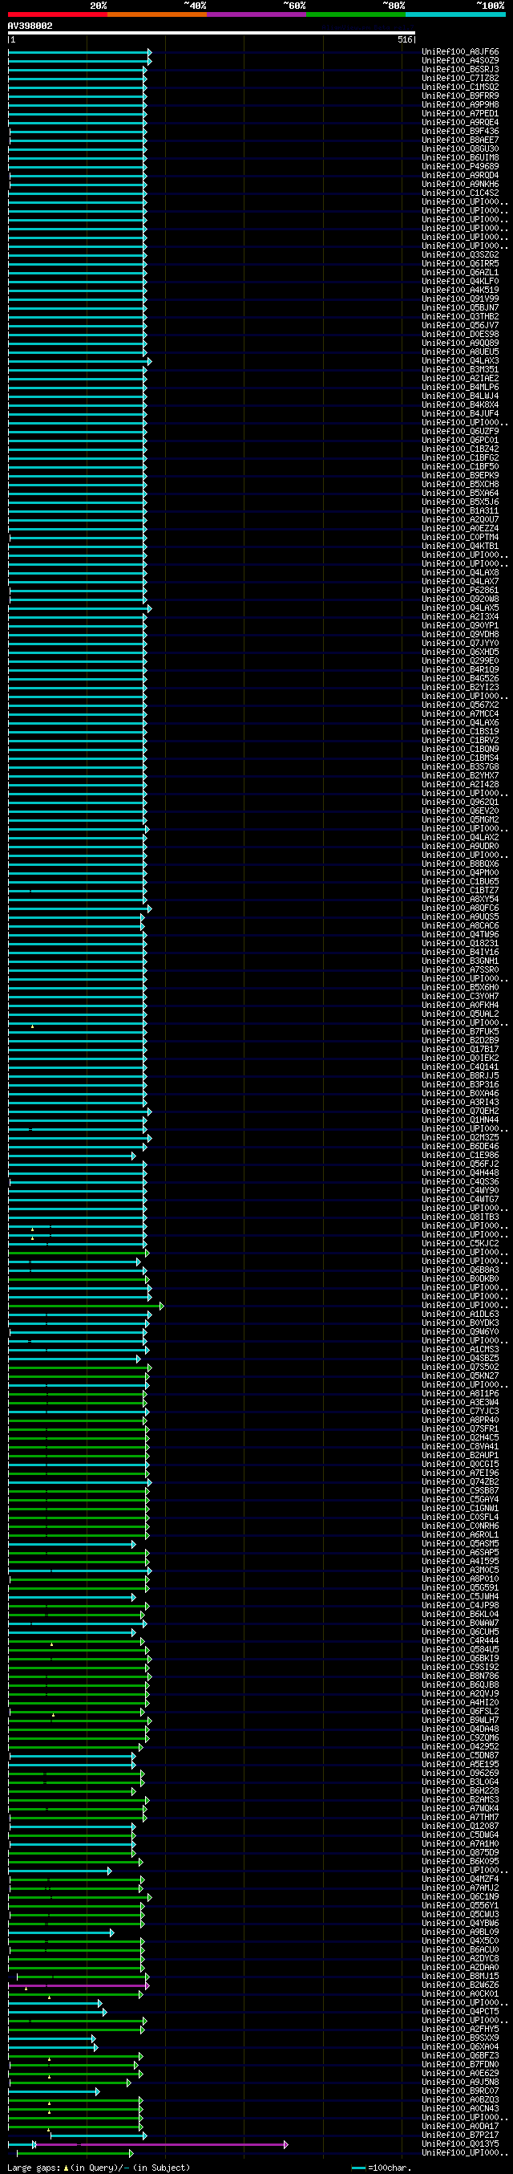
Task: Select hit label UniRef100_Q4MZF4
Action: pos(460,1879)
